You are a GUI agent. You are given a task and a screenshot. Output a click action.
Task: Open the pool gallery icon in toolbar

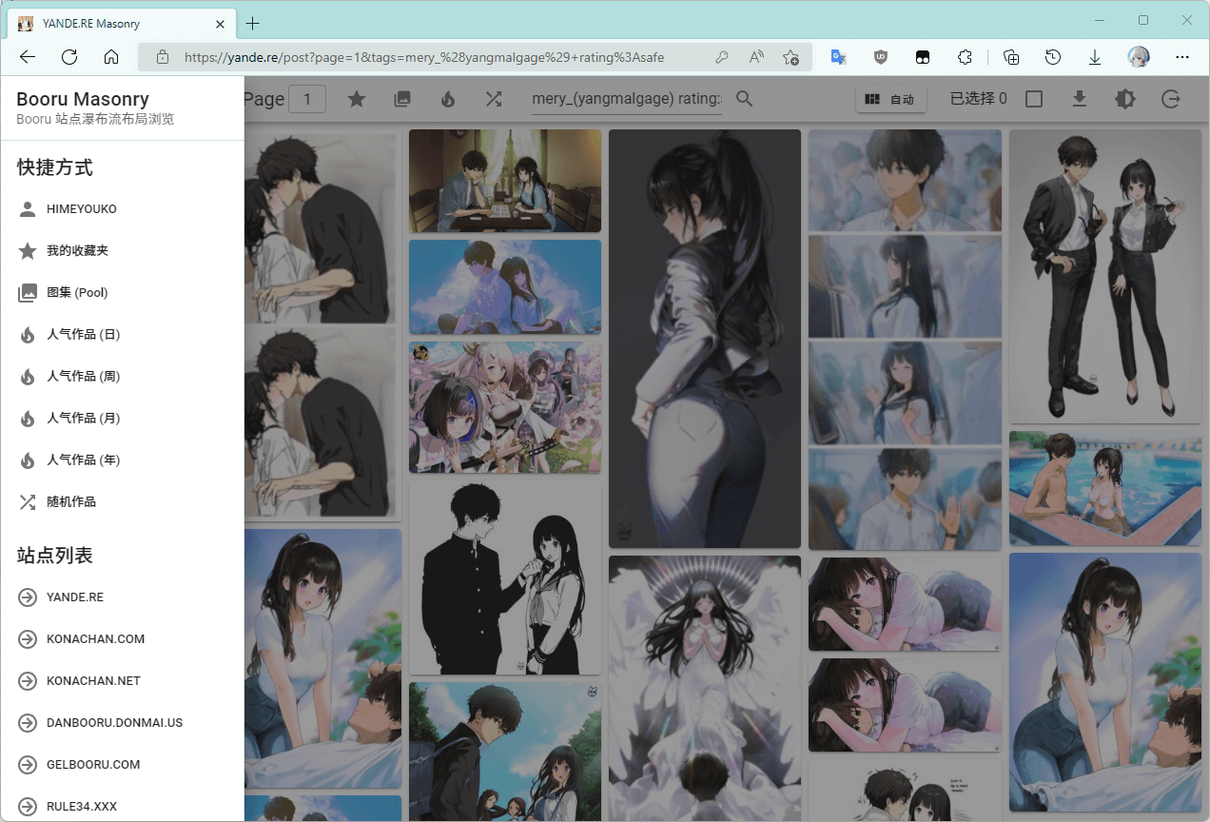pos(402,99)
